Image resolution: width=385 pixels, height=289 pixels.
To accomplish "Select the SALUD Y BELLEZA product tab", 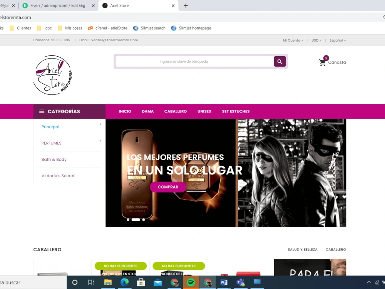I will [x=303, y=249].
